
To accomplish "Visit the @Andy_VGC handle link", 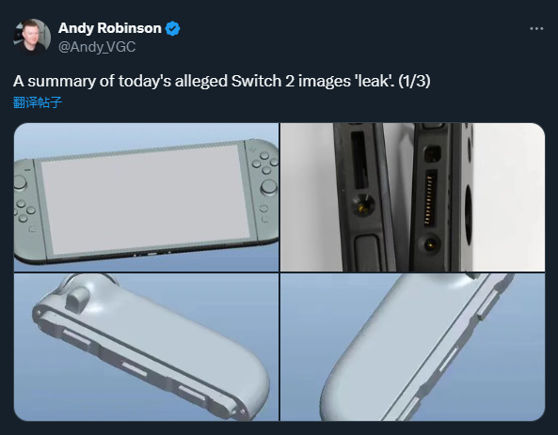I will (97, 47).
